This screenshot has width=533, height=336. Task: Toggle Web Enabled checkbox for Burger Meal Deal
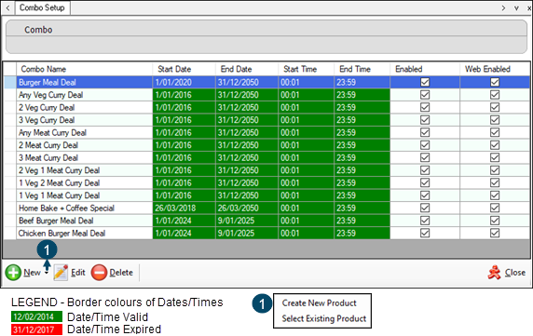coord(495,82)
